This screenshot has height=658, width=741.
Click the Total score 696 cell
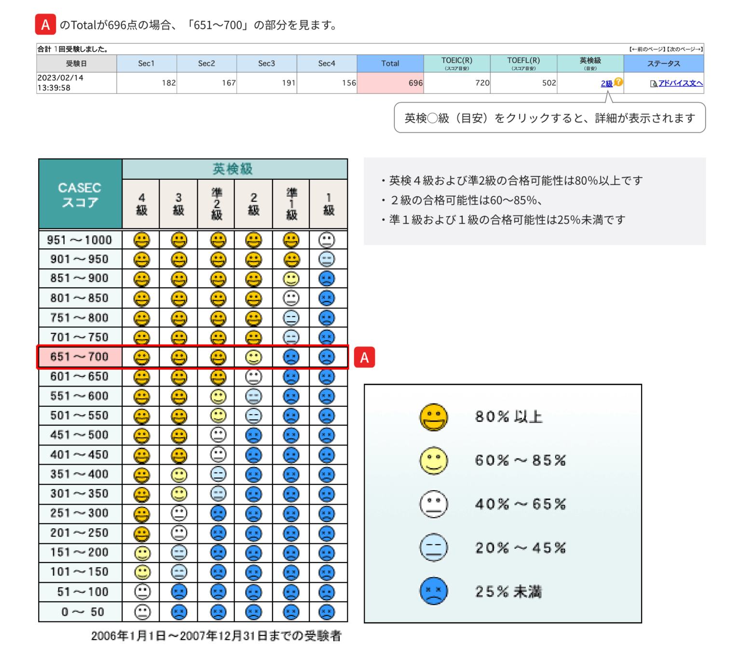(x=390, y=82)
